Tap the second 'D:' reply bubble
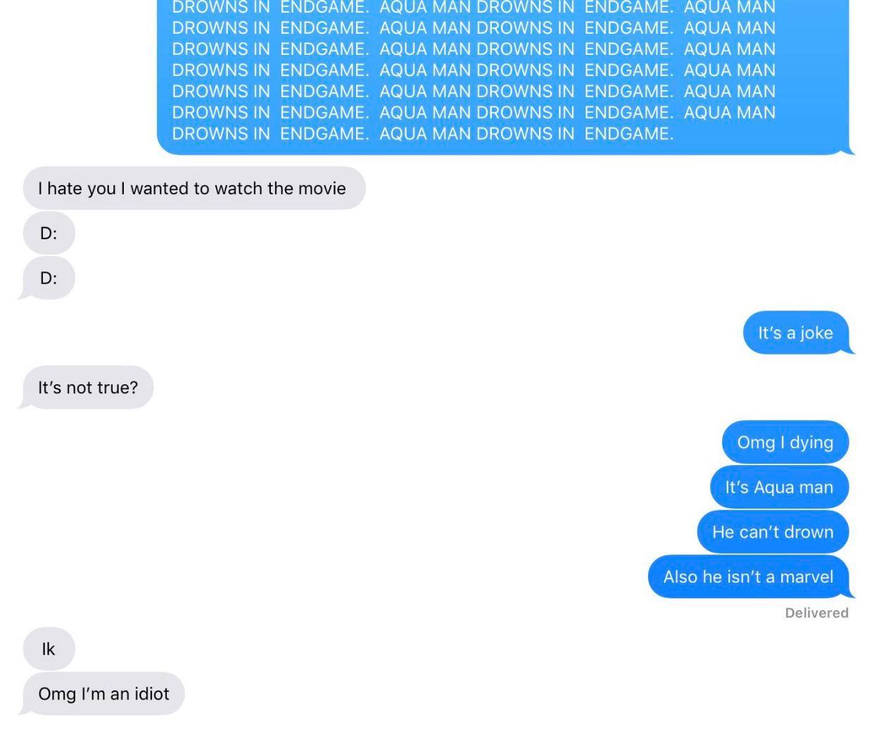874x729 pixels. (47, 278)
